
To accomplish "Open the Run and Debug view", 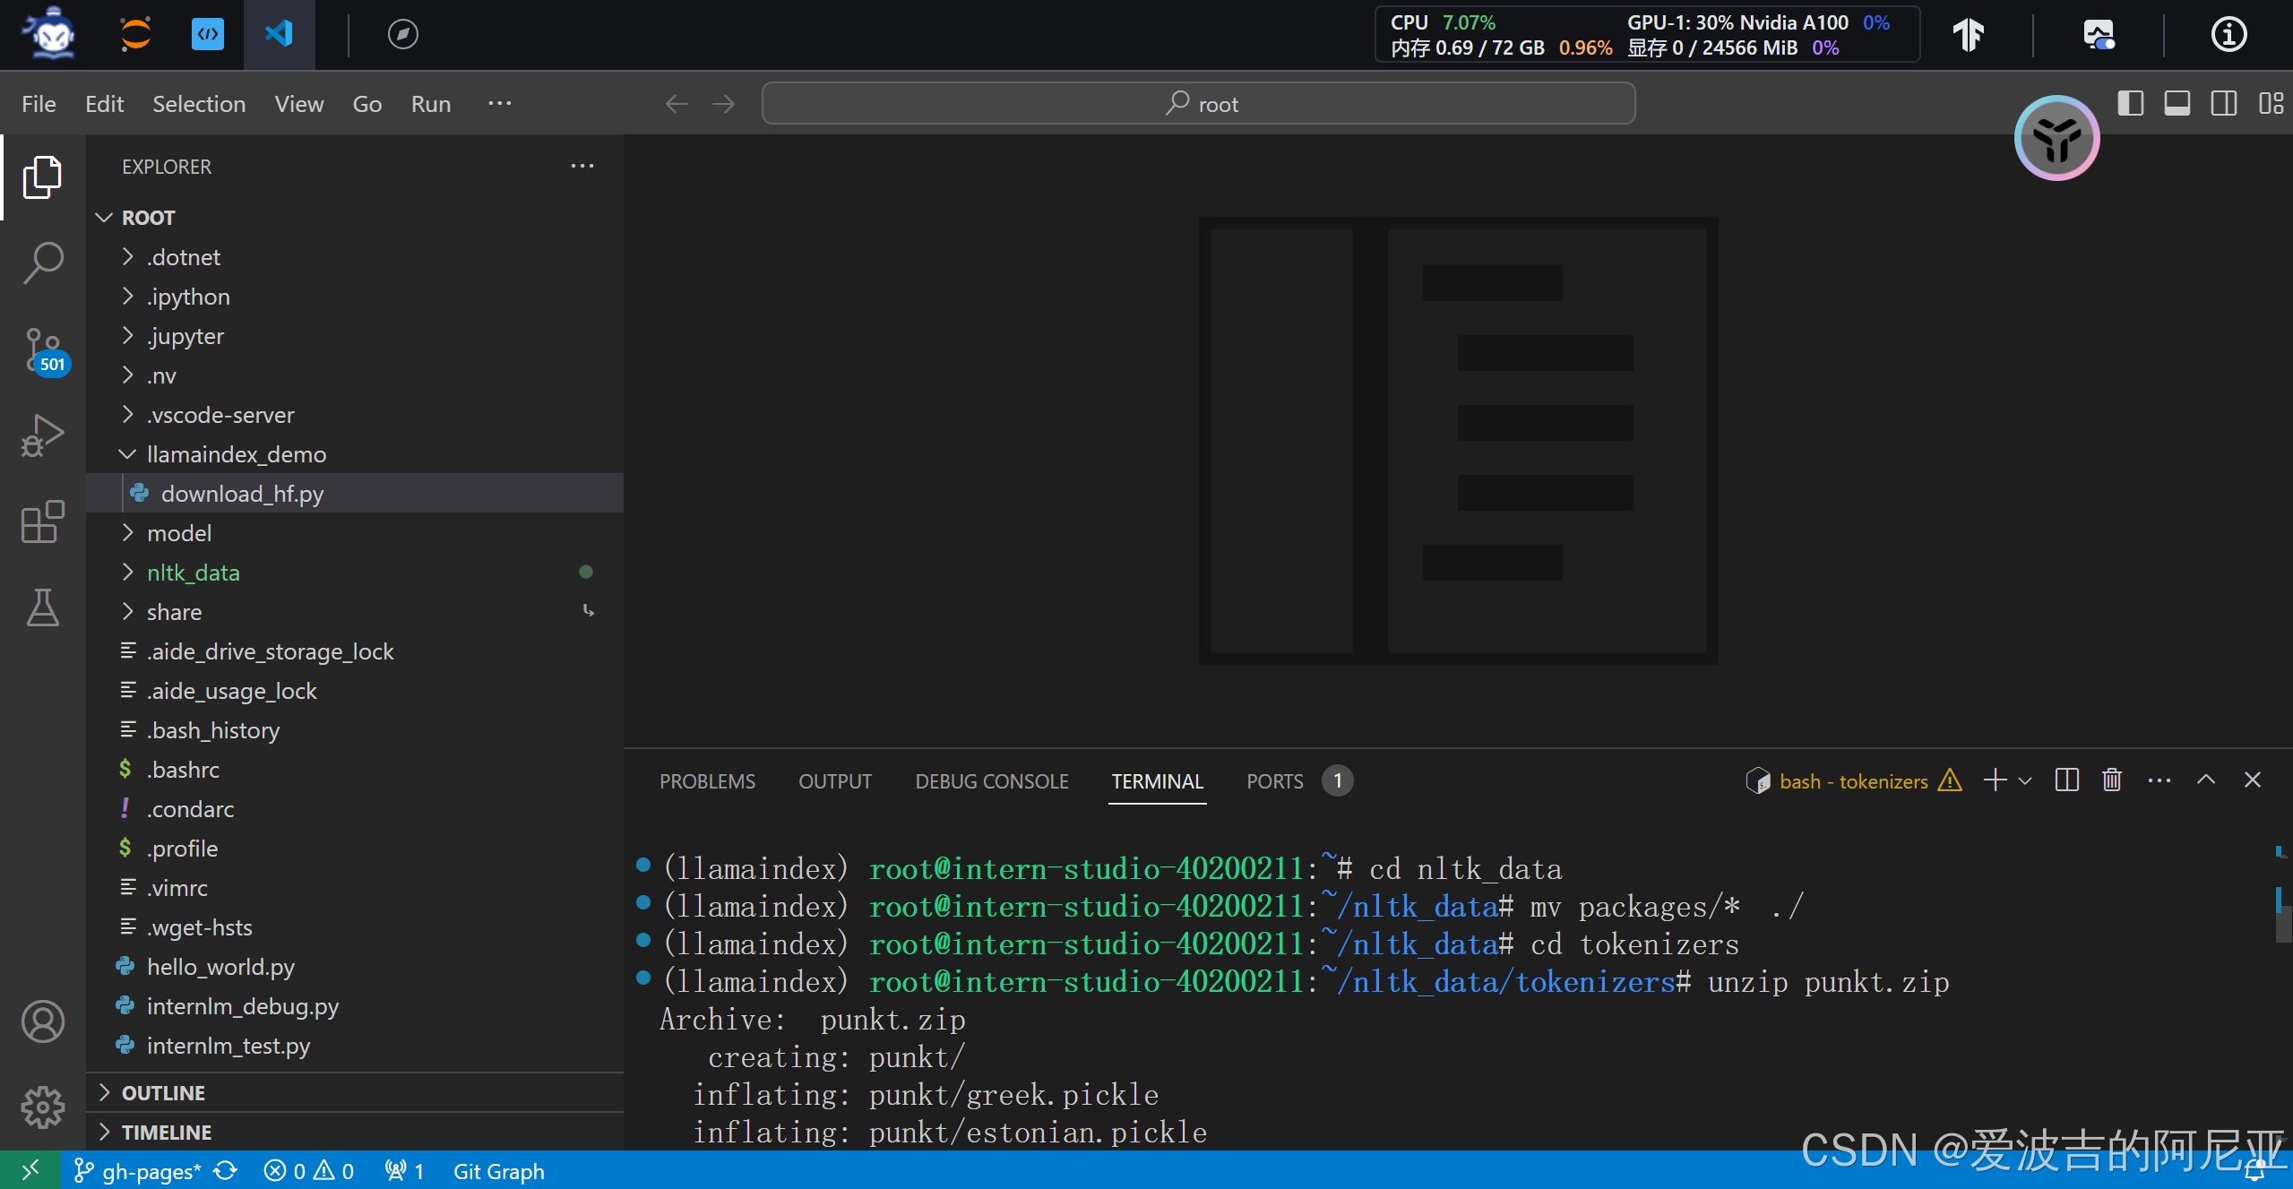I will 42,435.
